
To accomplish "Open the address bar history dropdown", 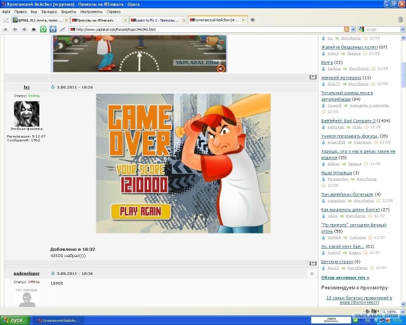I will (x=353, y=30).
